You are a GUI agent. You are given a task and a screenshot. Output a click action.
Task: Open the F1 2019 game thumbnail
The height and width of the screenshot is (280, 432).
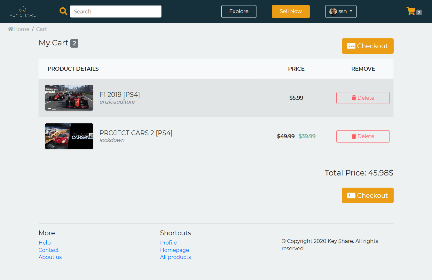tap(69, 98)
